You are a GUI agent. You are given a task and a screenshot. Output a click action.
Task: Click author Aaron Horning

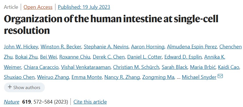148,47
